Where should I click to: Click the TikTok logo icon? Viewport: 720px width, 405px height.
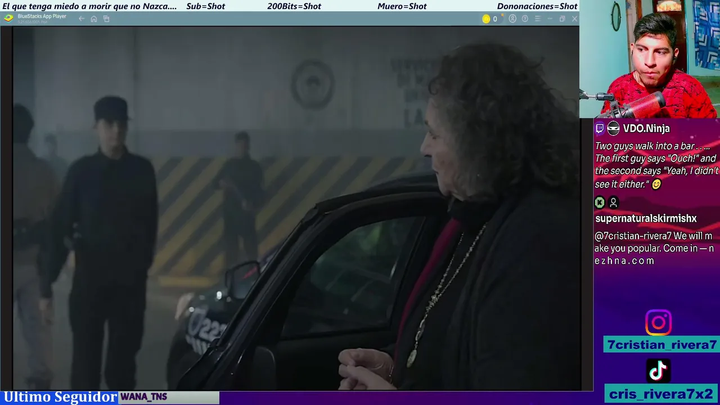[x=658, y=370]
